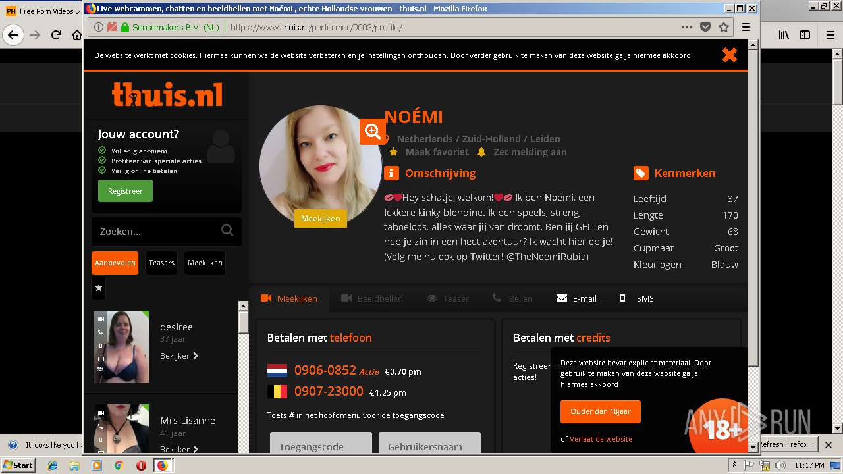Click the page scrollbar down arrow
The width and height of the screenshot is (843, 474).
(753, 447)
